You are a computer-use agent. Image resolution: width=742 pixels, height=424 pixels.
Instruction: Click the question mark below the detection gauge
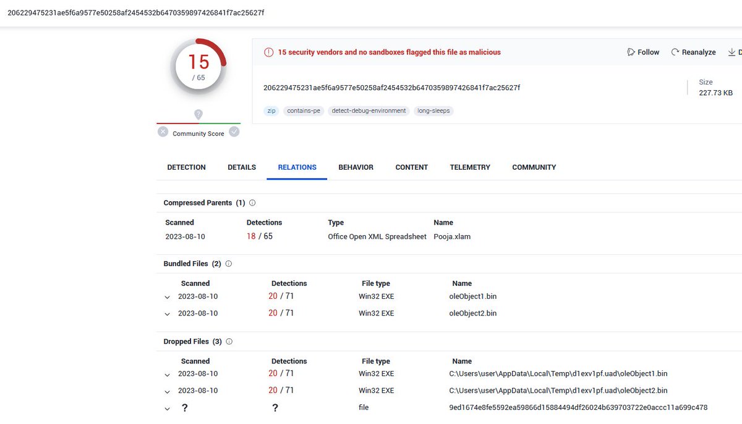[198, 114]
